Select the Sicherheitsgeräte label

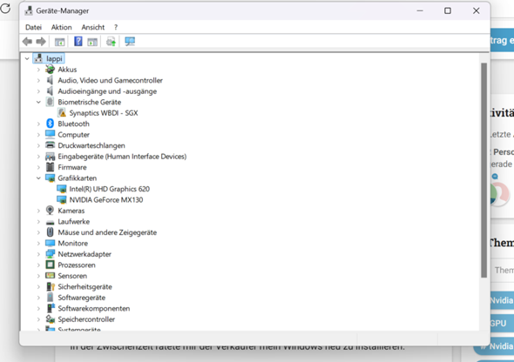tap(85, 286)
